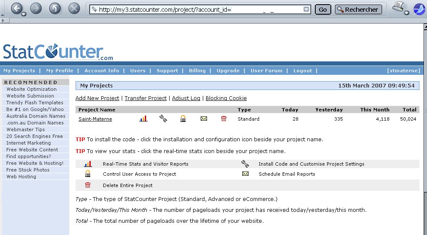Image resolution: width=427 pixels, height=235 pixels.
Task: Click legend wrench icon for Install Code
Action: (245, 164)
